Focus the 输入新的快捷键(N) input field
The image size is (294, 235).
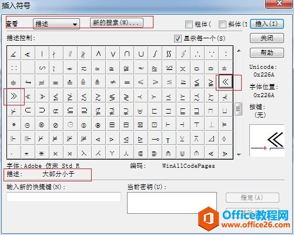click(64, 197)
